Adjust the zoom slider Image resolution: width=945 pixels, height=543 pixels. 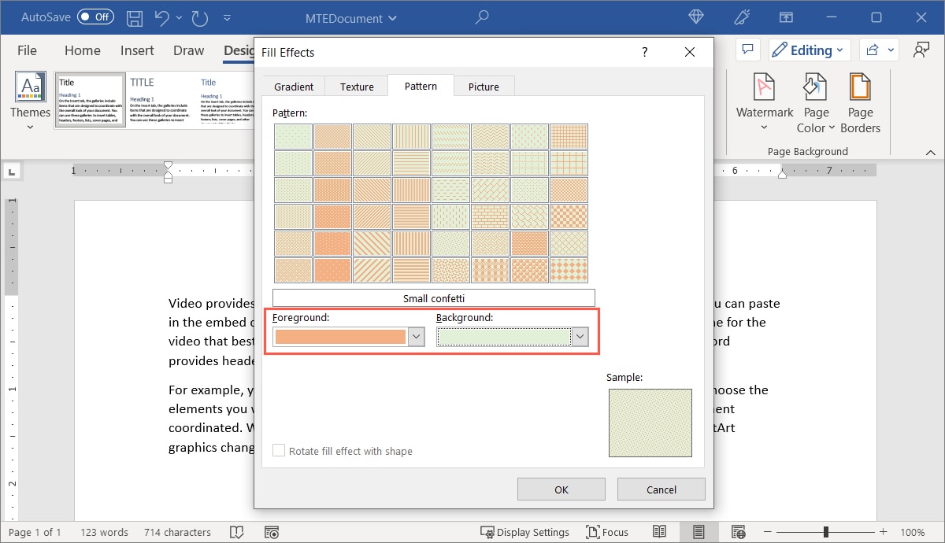[x=825, y=532]
